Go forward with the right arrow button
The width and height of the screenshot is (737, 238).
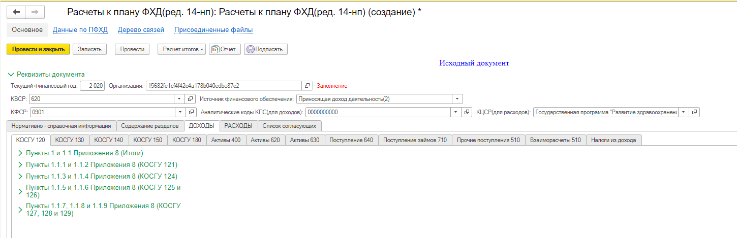(x=35, y=12)
